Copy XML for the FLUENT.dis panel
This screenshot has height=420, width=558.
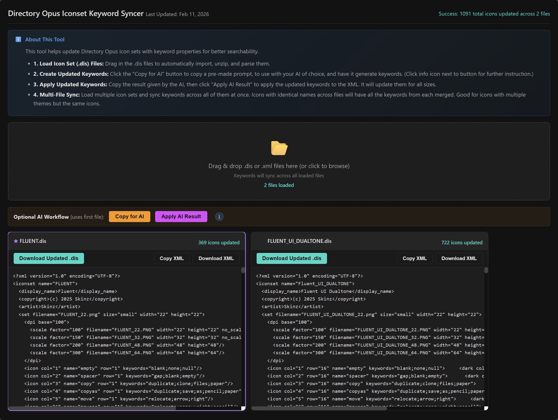tap(171, 258)
